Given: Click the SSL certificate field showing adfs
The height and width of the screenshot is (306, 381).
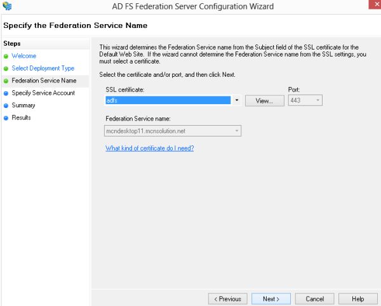Looking at the screenshot, I should coord(167,100).
